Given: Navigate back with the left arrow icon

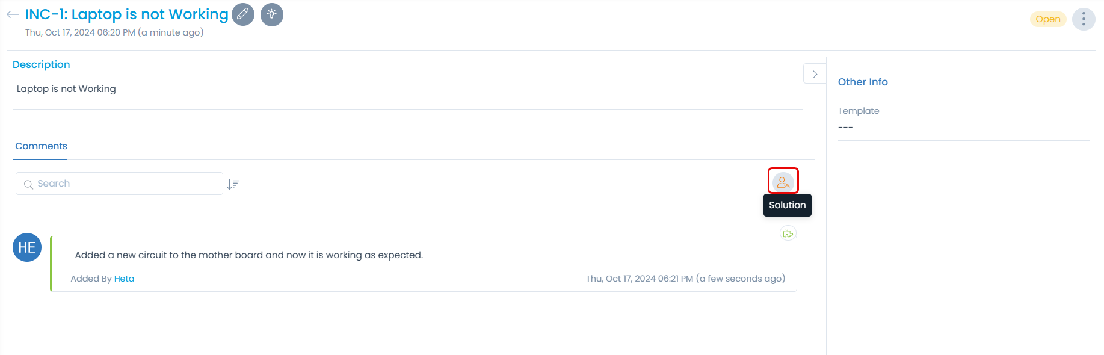Looking at the screenshot, I should (x=11, y=14).
